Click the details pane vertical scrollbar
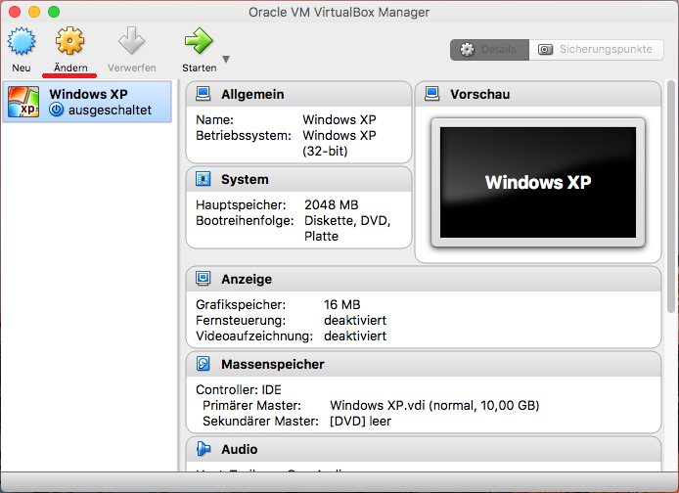Viewport: 679px width, 493px height. point(671,196)
